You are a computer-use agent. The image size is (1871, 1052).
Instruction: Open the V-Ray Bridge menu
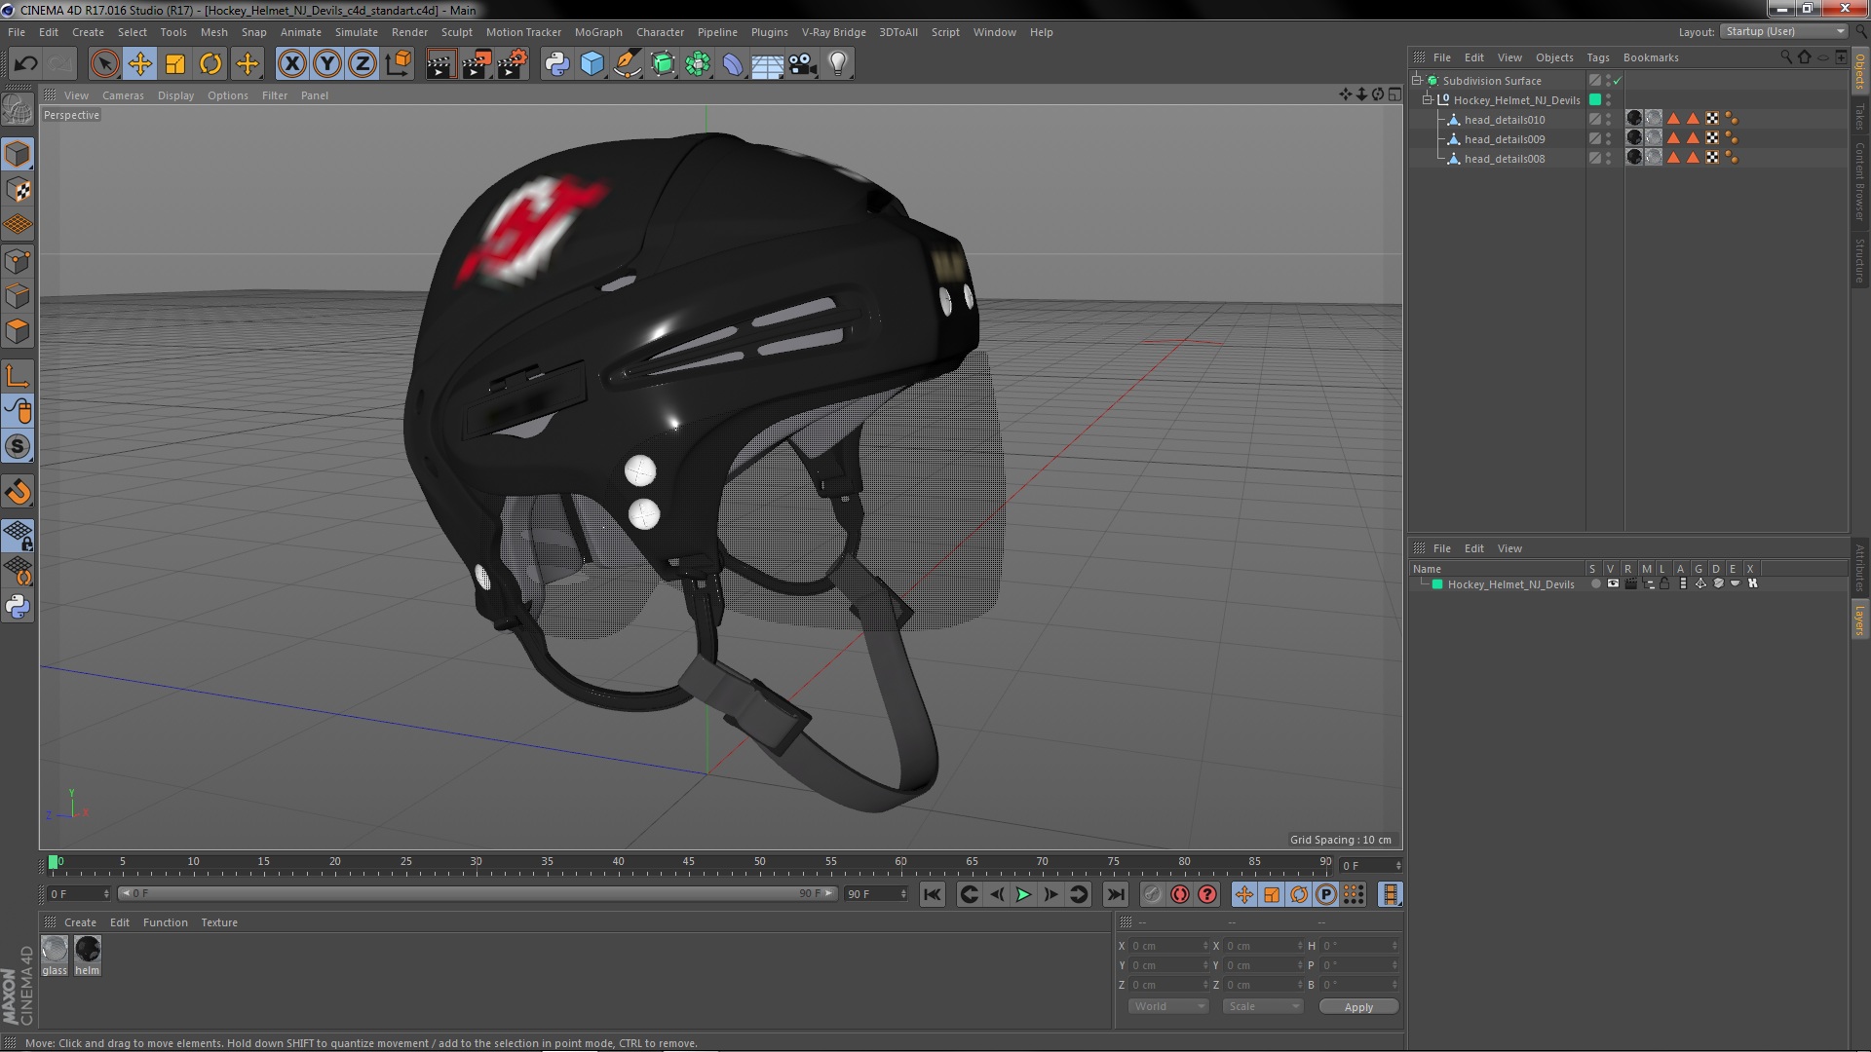[833, 32]
